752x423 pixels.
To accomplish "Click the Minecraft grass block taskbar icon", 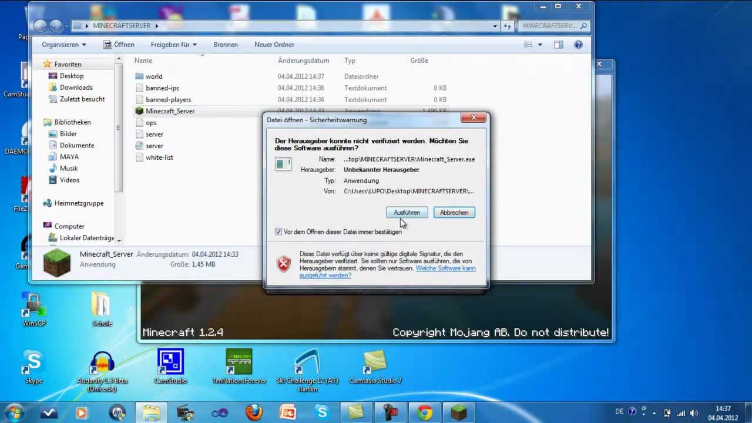I will [x=458, y=412].
